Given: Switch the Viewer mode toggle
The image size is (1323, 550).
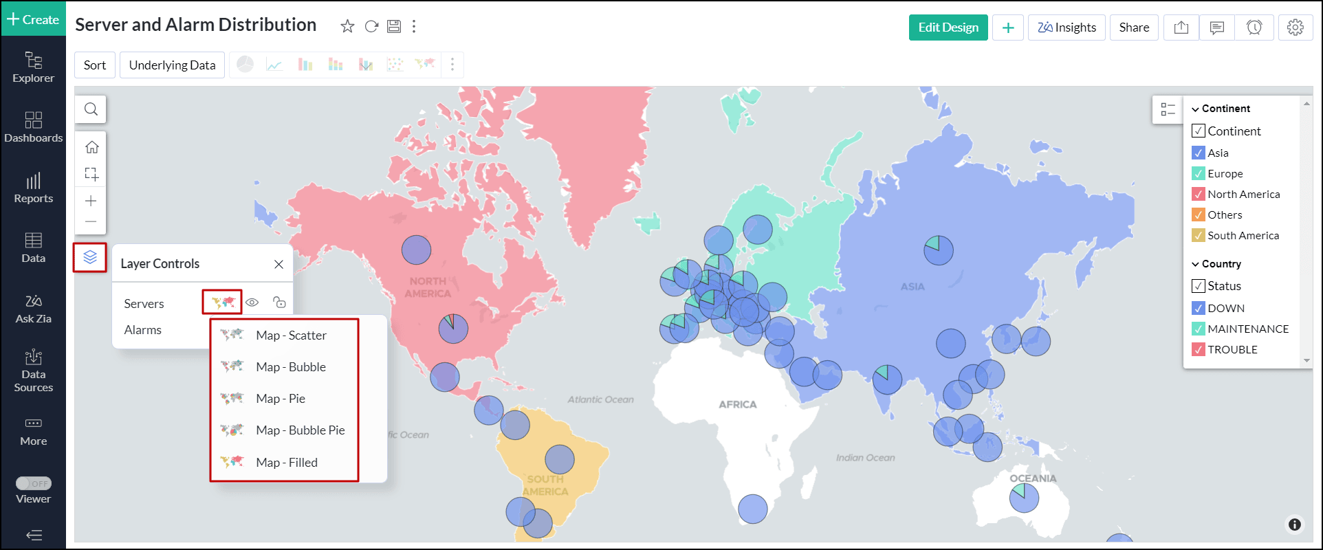Looking at the screenshot, I should tap(34, 483).
